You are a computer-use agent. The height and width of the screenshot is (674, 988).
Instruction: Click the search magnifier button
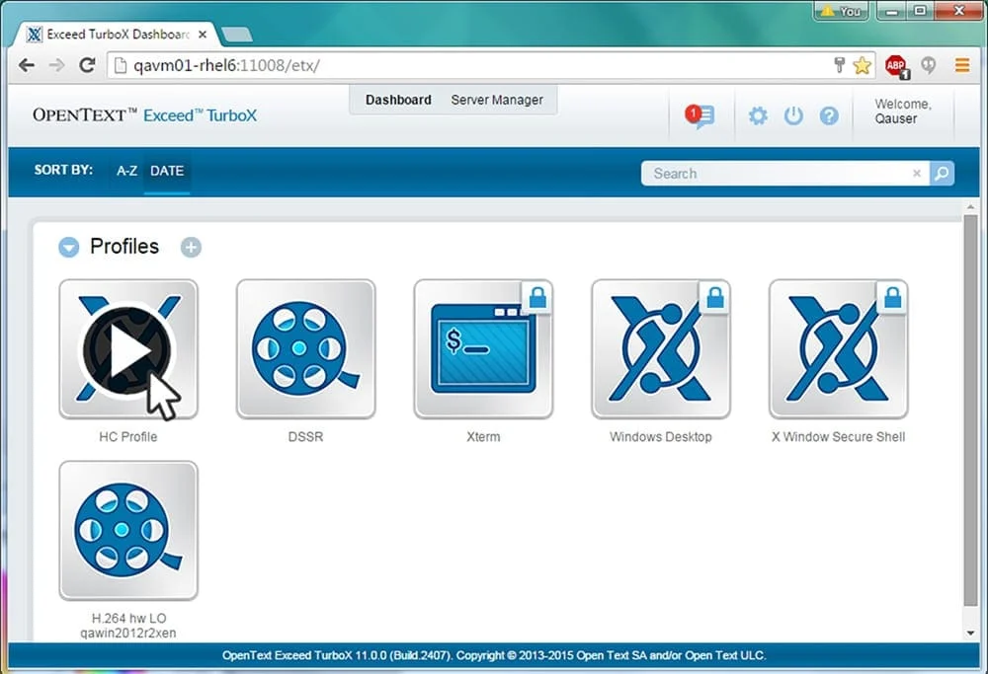[x=942, y=173]
